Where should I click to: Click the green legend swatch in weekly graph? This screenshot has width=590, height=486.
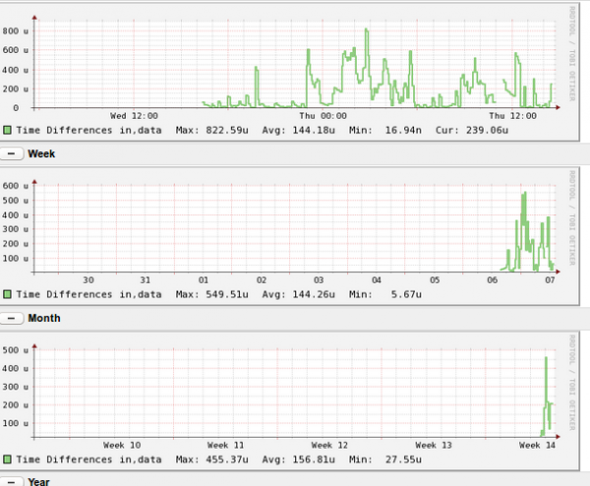(7, 293)
